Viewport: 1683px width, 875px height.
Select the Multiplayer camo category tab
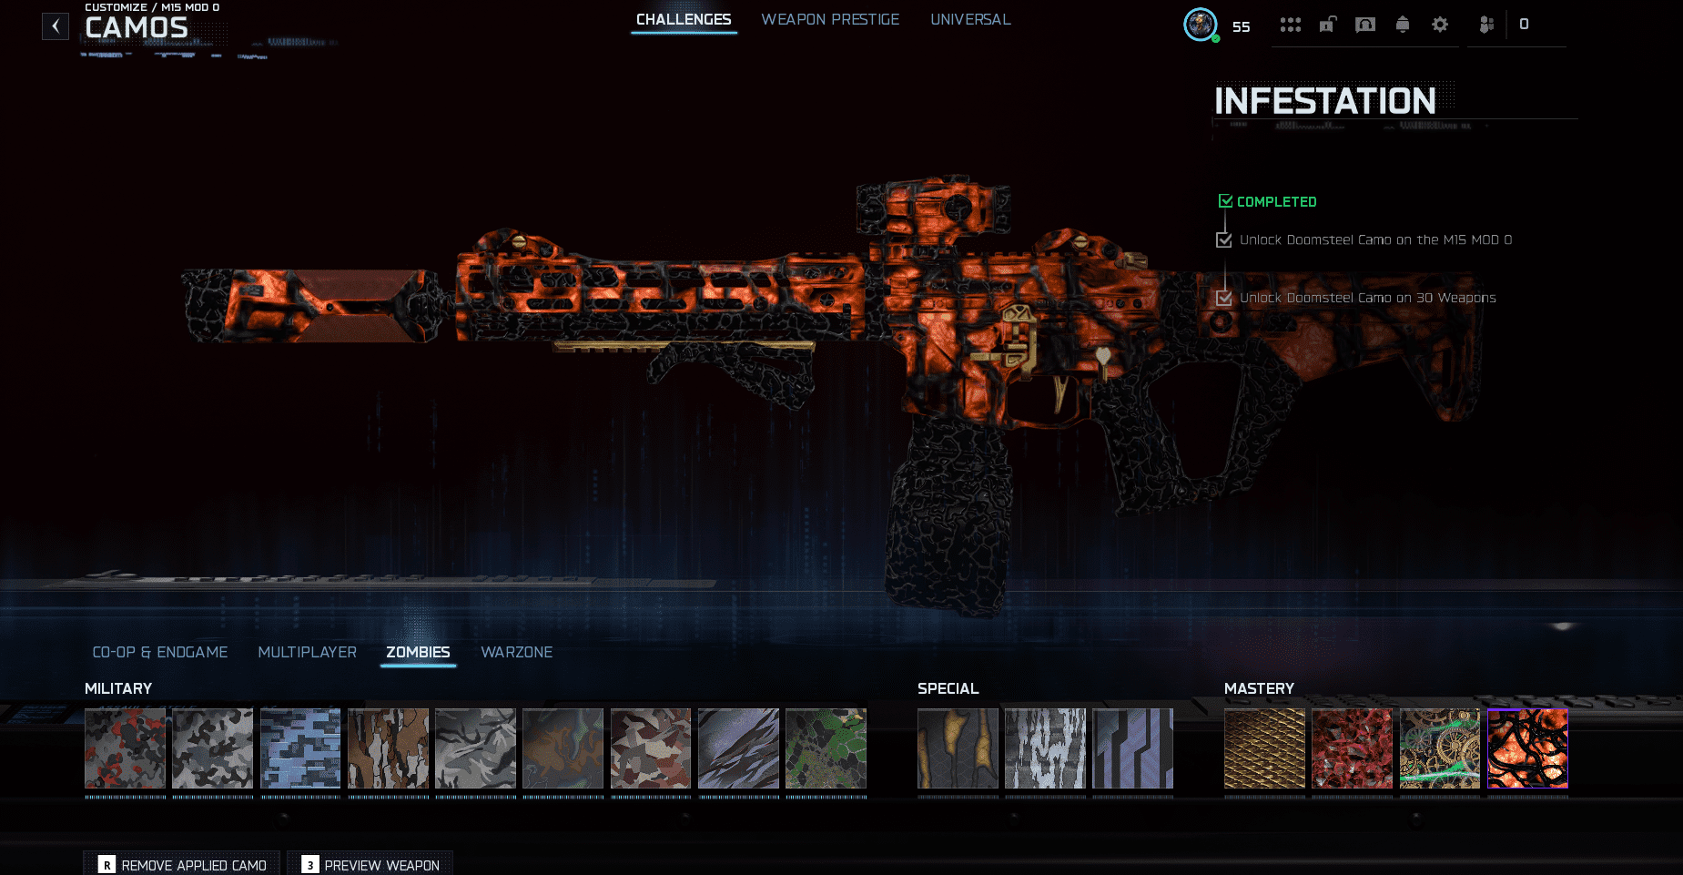click(x=307, y=652)
